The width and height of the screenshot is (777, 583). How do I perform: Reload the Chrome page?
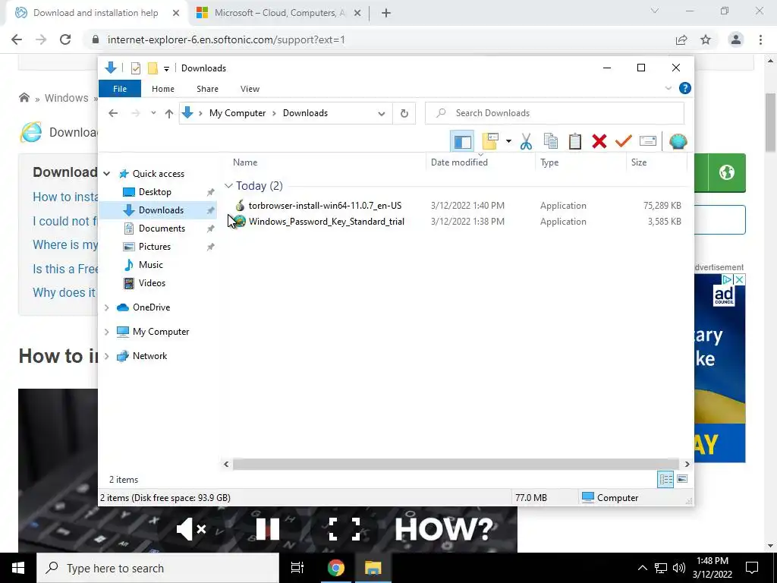pyautogui.click(x=65, y=39)
